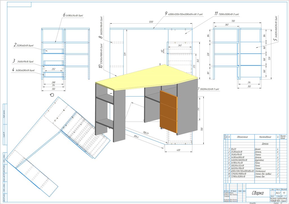This screenshot has width=289, height=204.
Task: Select the "360" horizontal dimension
Action: (x=227, y=25)
